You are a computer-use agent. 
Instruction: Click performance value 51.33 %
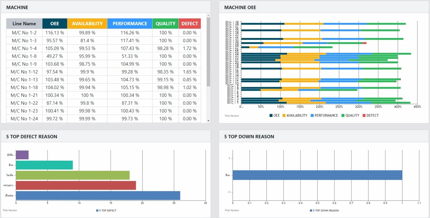coord(130,56)
